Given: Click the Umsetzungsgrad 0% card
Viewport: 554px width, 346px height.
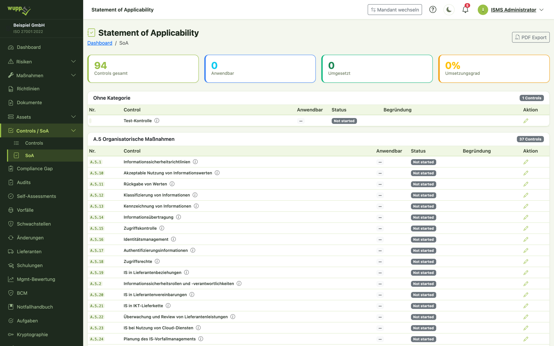Looking at the screenshot, I should (x=494, y=69).
